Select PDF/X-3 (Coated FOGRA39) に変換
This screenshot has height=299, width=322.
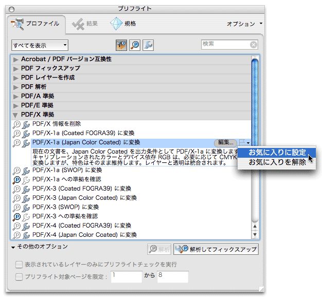[82, 189]
